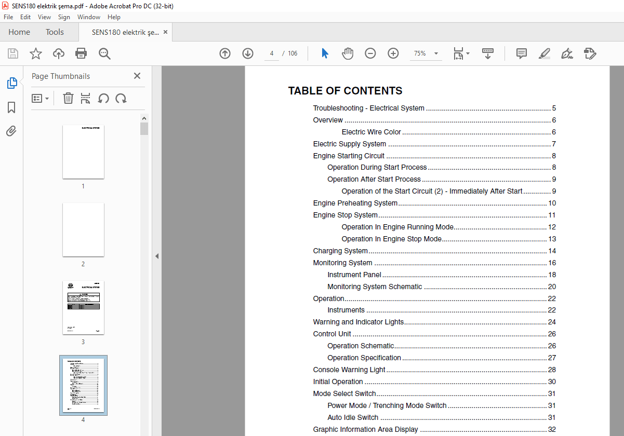Screen dimensions: 624x436
Task: Select the Highlight text tool
Action: tap(545, 53)
